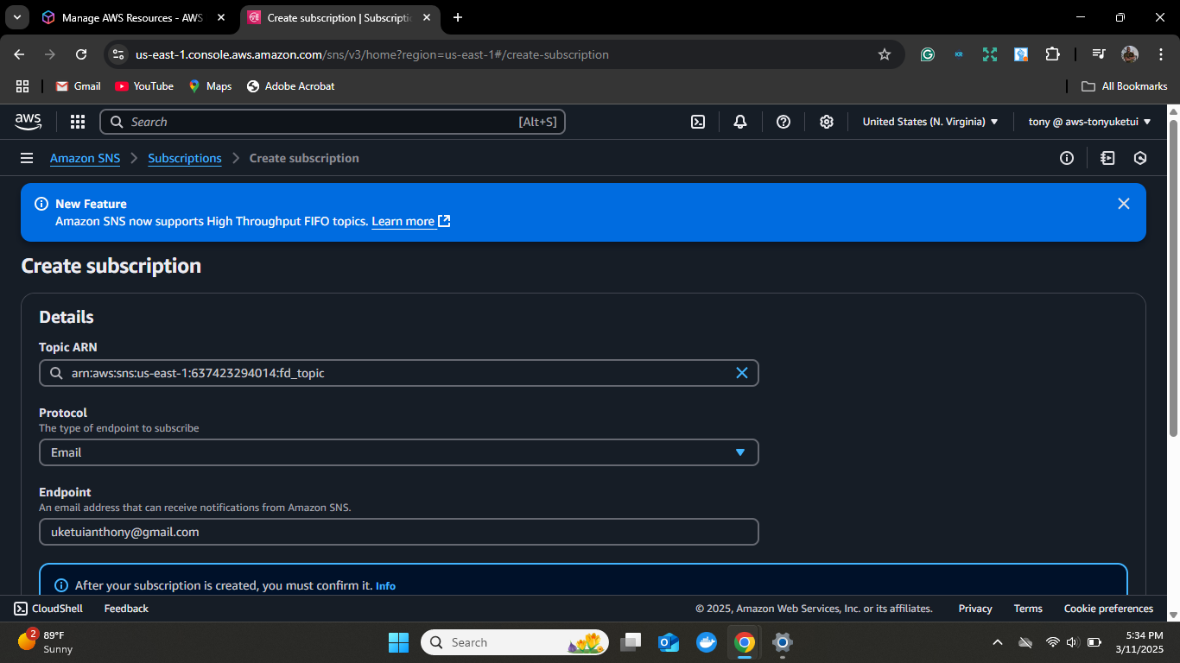Click the browser address bar URL
The width and height of the screenshot is (1180, 663).
tap(371, 54)
